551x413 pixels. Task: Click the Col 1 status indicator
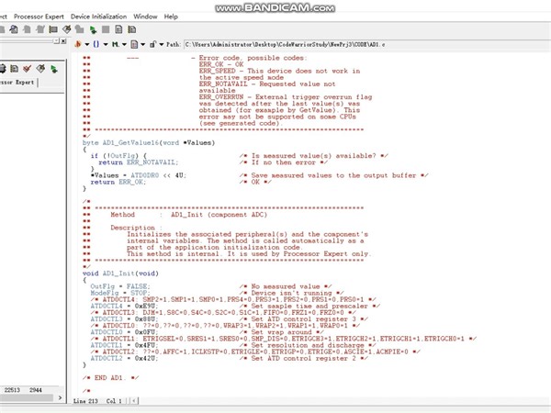click(x=114, y=401)
